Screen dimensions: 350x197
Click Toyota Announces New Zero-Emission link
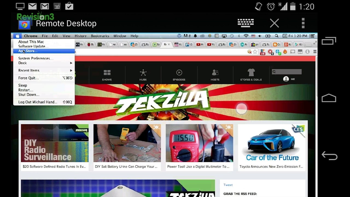[271, 167]
